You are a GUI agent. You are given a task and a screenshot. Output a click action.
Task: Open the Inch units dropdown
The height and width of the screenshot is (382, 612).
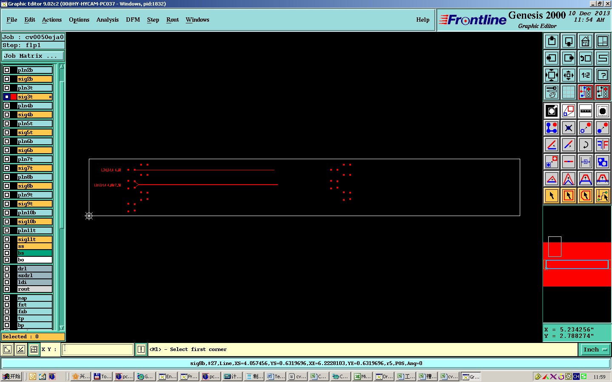(x=595, y=349)
